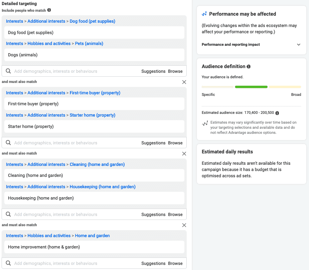This screenshot has width=309, height=270.
Task: Click info icon beside "Include people who match"
Action: [x=49, y=10]
